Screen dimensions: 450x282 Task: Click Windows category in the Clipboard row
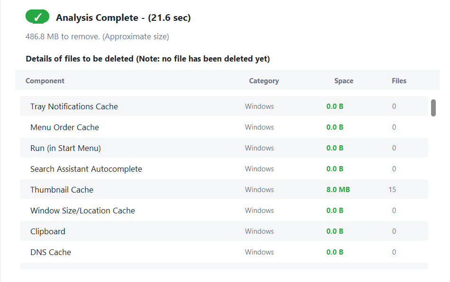coord(259,231)
